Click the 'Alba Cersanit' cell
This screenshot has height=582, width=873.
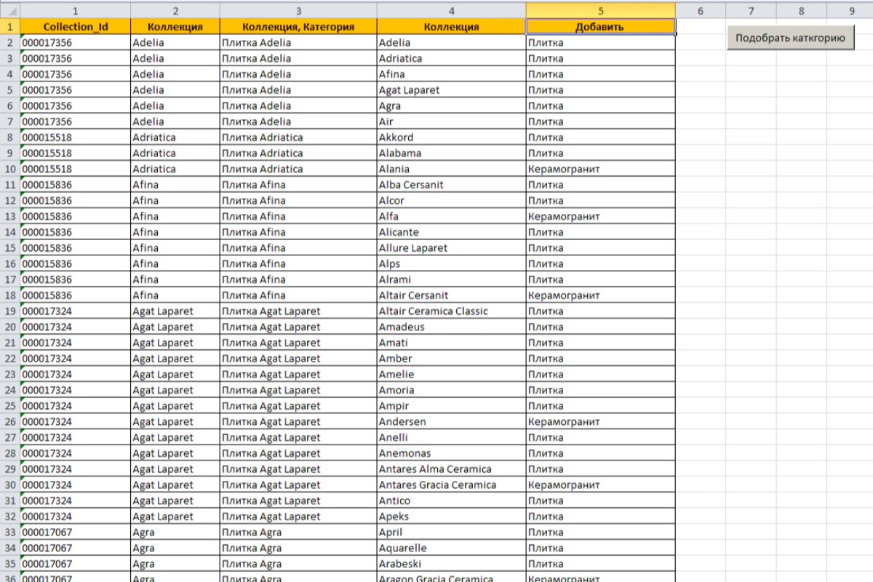pyautogui.click(x=452, y=185)
